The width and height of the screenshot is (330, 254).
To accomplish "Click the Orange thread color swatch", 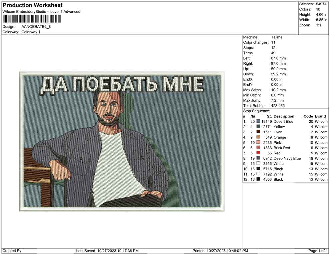I will coord(258,137).
